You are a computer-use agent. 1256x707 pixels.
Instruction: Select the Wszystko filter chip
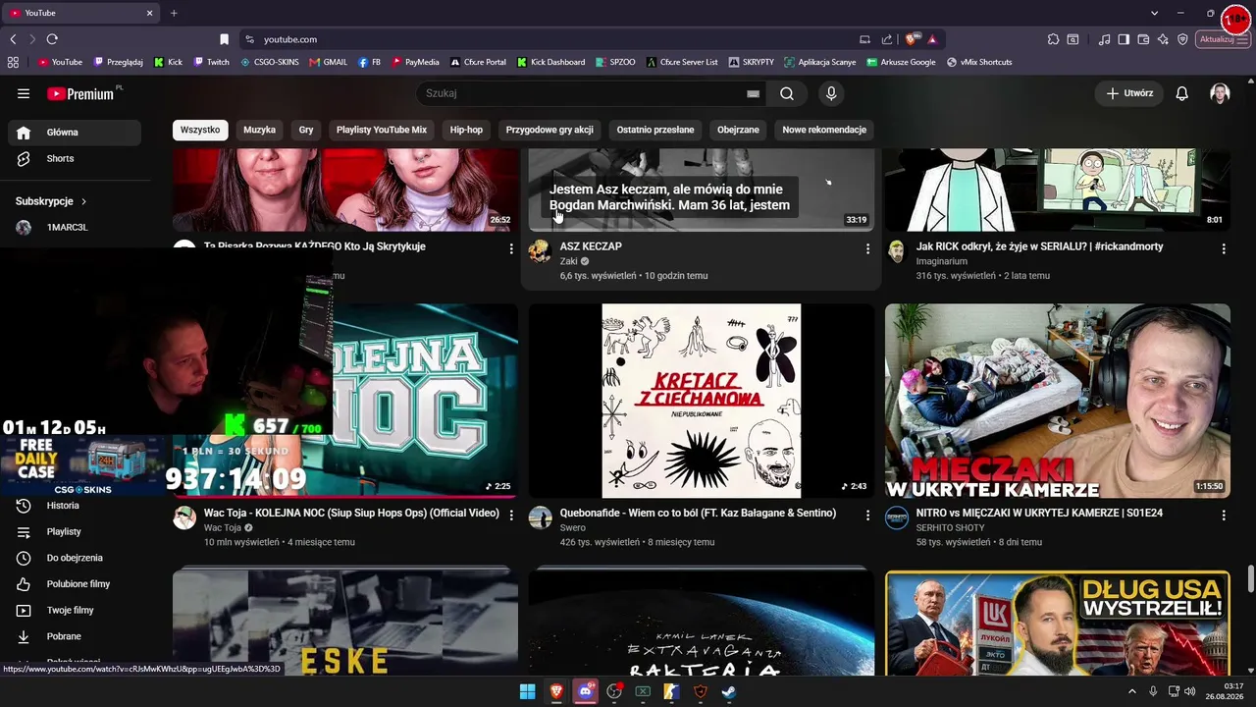click(x=200, y=130)
